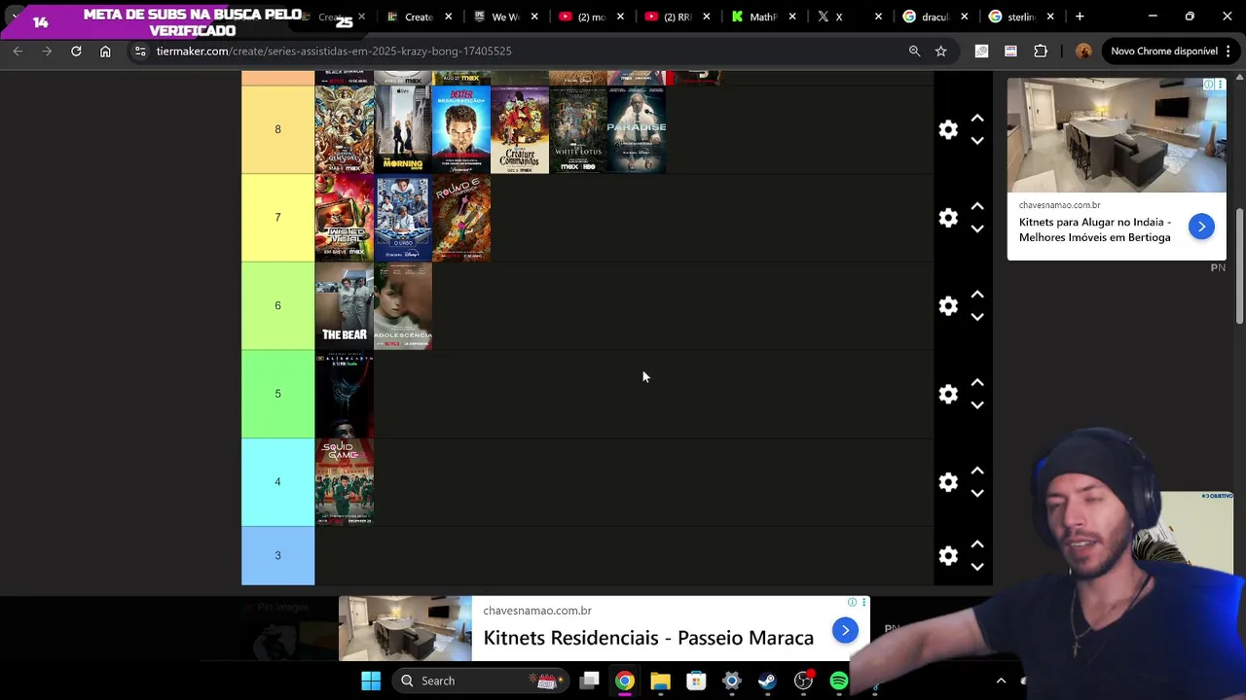Open Spotify from the taskbar
Image resolution: width=1246 pixels, height=700 pixels.
(x=838, y=681)
